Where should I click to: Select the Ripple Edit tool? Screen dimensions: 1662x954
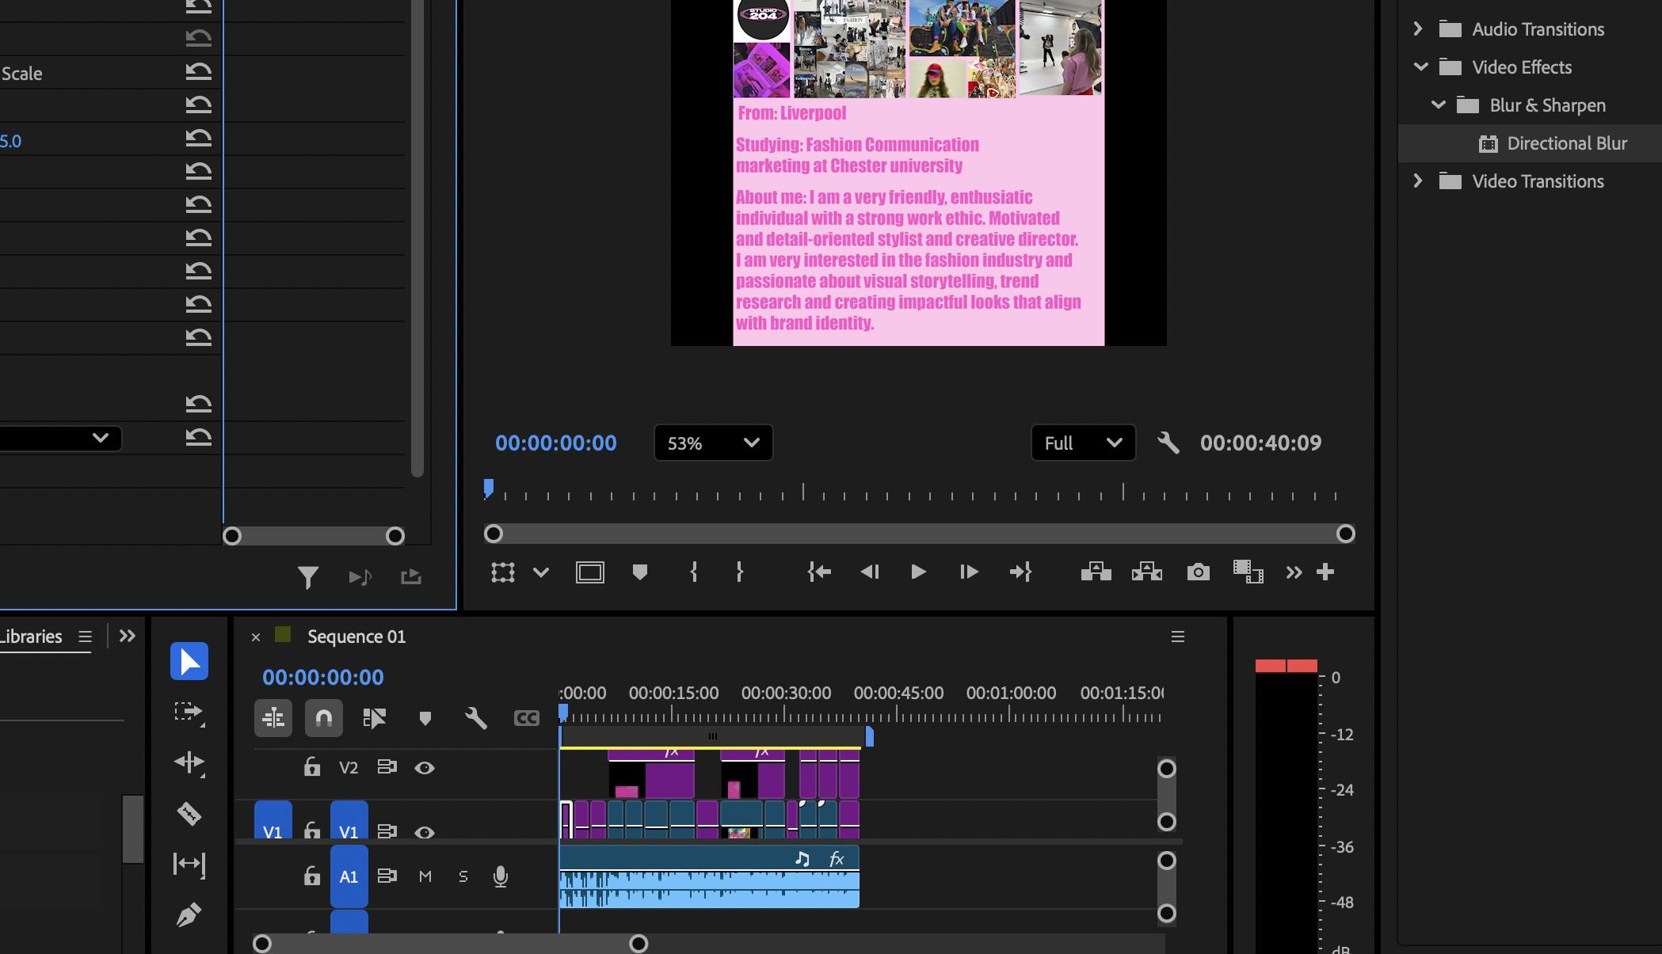tap(189, 762)
